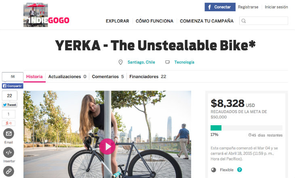Open the Registrarse link
The image size is (295, 178).
pyautogui.click(x=248, y=7)
